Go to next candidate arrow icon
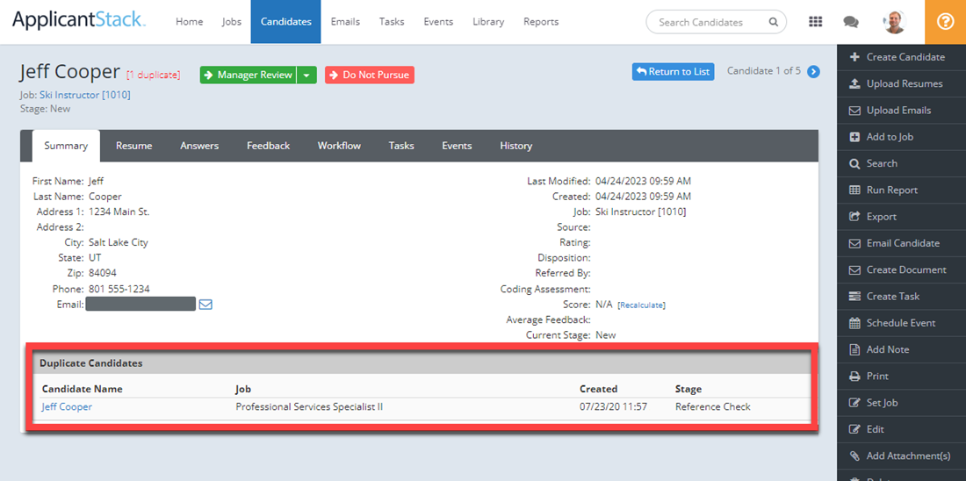Image resolution: width=966 pixels, height=481 pixels. (814, 71)
